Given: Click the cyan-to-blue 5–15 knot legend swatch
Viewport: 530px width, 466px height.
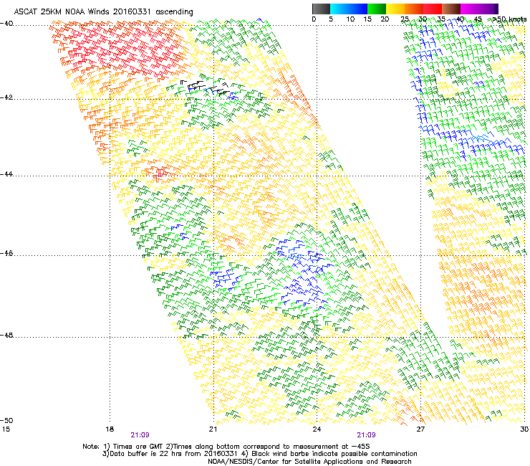Looking at the screenshot, I should click(349, 9).
